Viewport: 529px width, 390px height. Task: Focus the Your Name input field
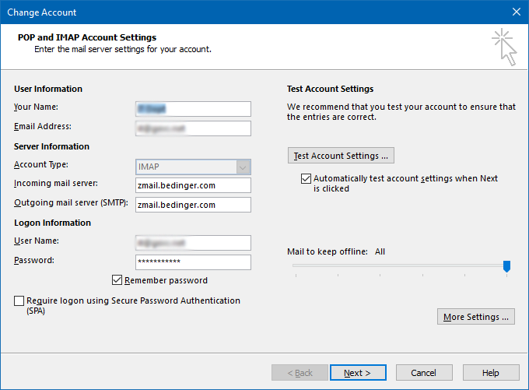[193, 109]
